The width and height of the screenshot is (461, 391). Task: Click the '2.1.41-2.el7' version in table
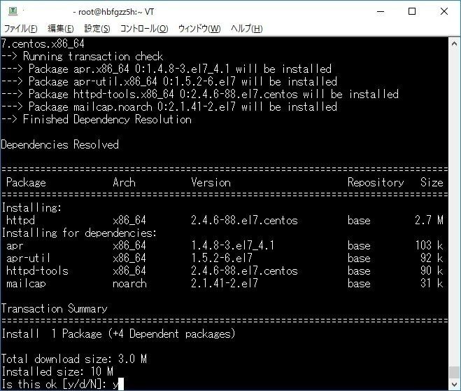[x=225, y=284]
